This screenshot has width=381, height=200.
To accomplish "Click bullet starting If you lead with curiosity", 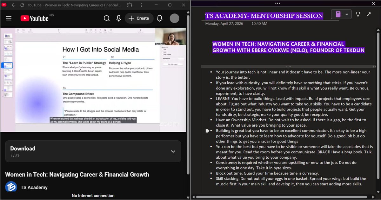I will coord(292,88).
